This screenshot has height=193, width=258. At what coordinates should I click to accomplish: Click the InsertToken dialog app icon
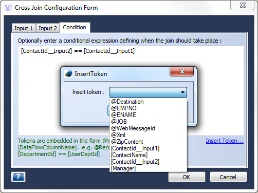(68, 74)
